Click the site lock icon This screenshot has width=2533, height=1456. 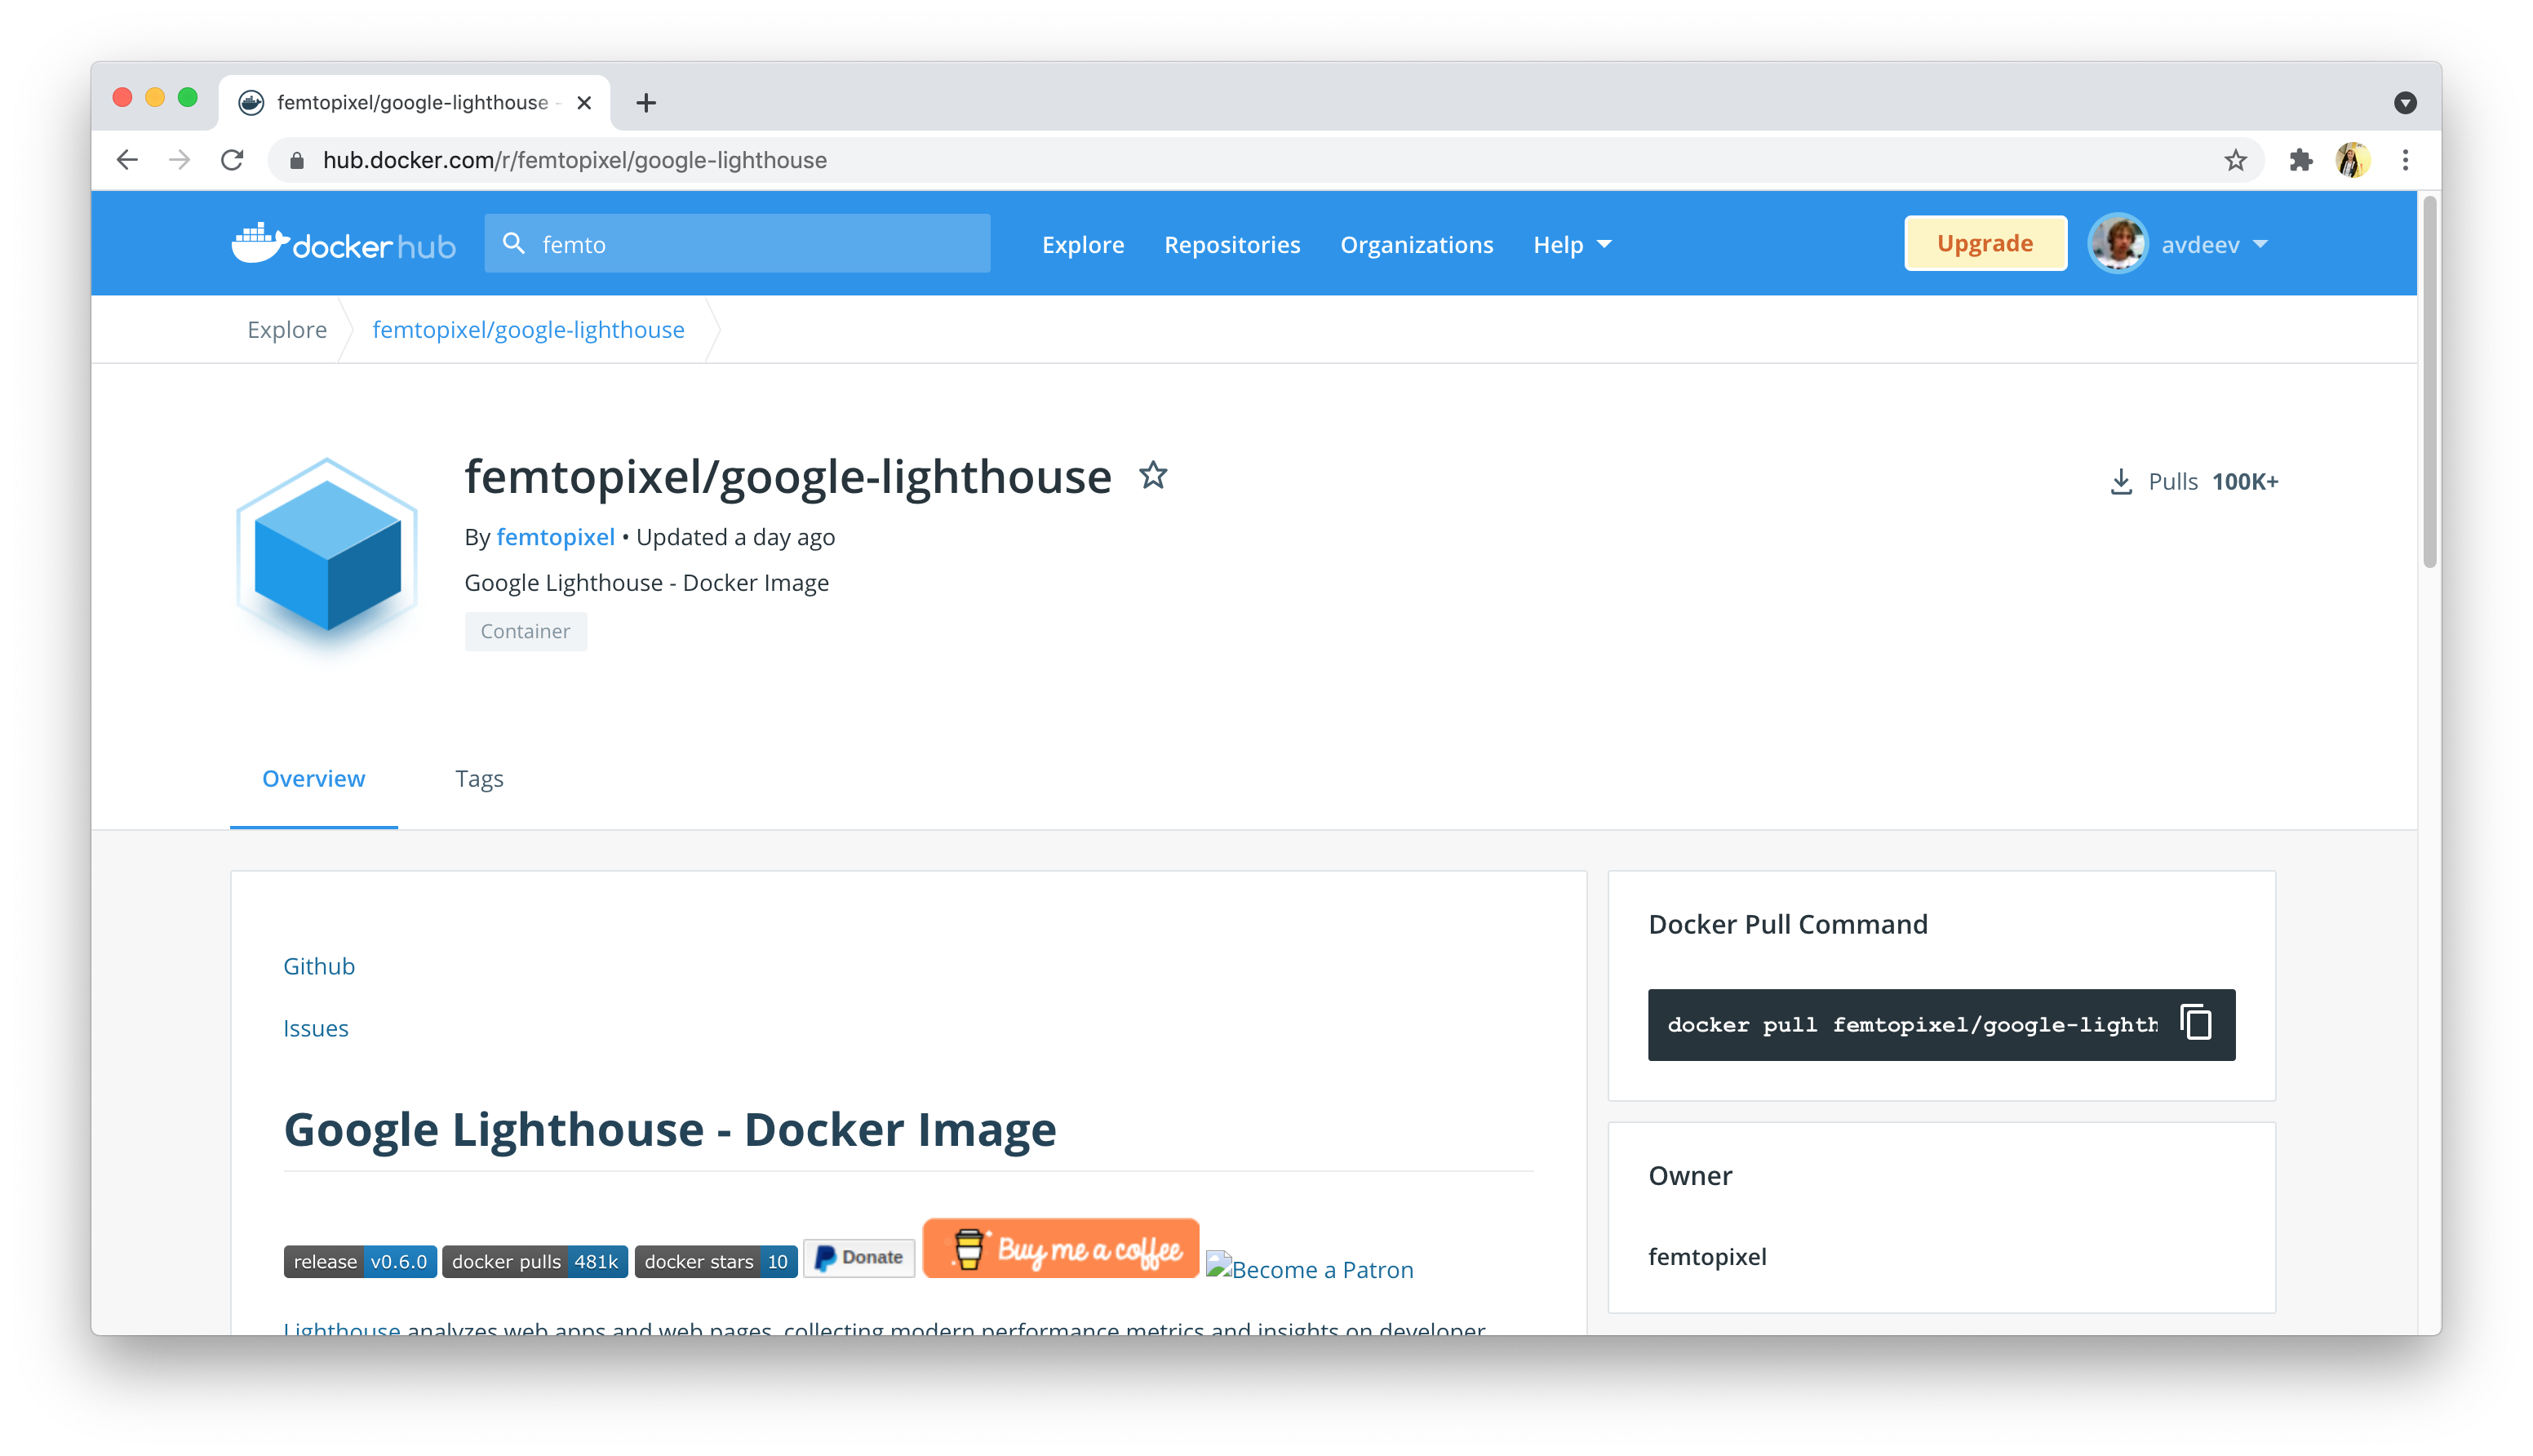tap(296, 160)
